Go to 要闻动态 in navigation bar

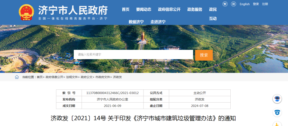pos(144,9)
